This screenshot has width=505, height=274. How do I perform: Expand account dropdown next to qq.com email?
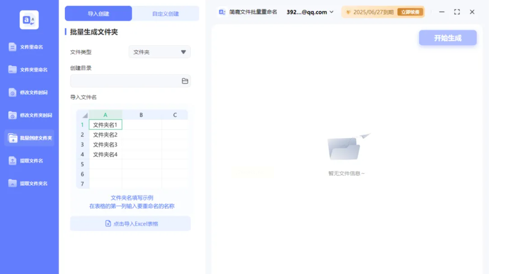click(331, 12)
